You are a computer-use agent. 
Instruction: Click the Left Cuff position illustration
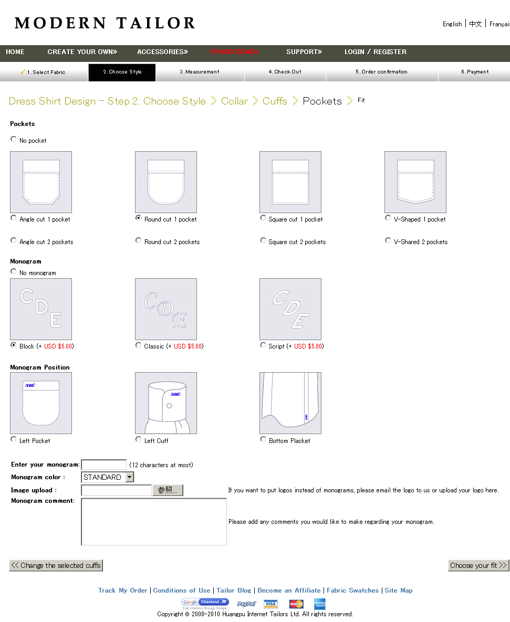pos(166,403)
